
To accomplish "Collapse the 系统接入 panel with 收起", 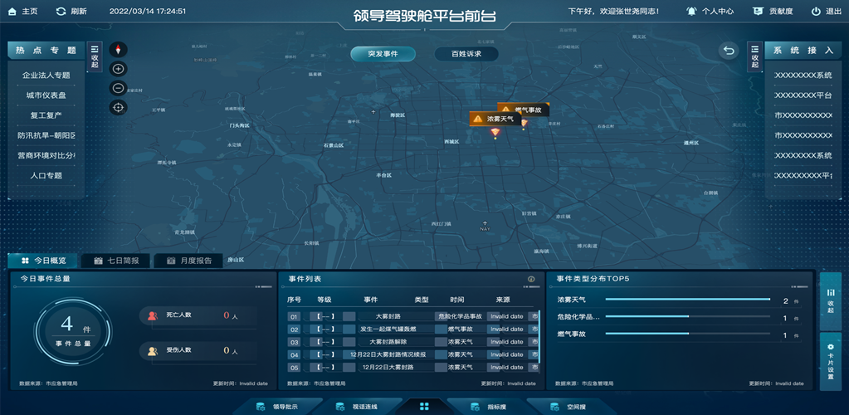I will pos(754,57).
